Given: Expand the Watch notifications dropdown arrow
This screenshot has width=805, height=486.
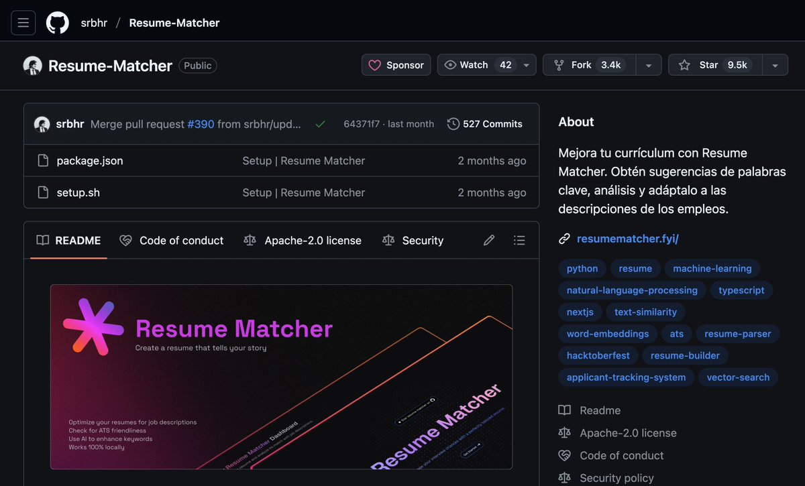Looking at the screenshot, I should (527, 65).
